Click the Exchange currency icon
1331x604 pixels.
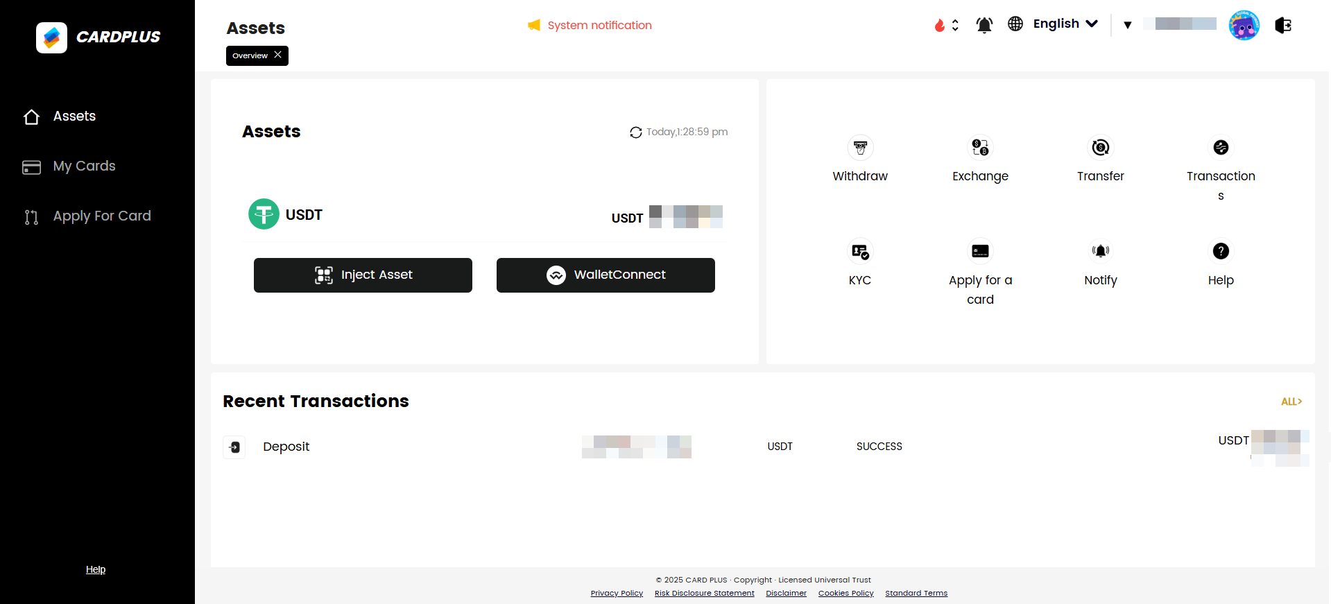[980, 148]
